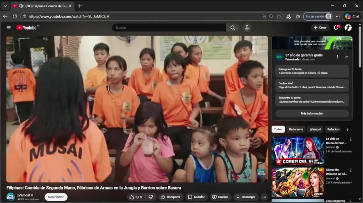Open the Corea del Sur video thumbnail

coord(298,151)
